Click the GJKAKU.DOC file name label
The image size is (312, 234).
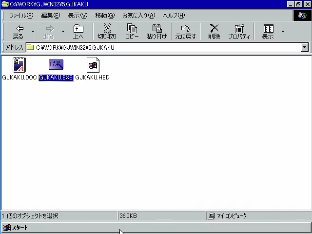(19, 78)
